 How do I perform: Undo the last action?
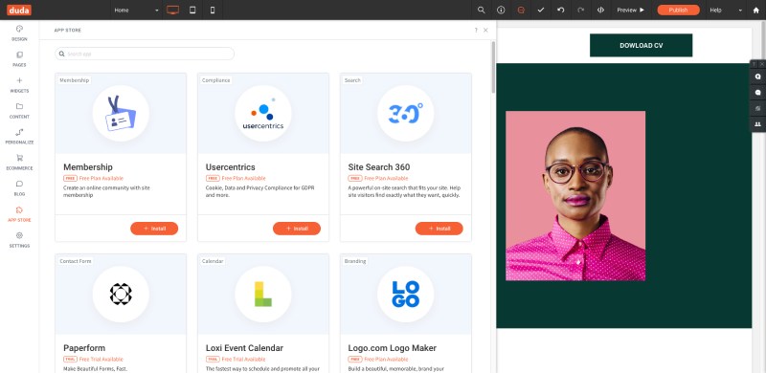(561, 10)
